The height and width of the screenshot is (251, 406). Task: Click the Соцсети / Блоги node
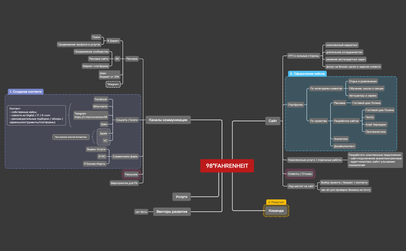127,120
